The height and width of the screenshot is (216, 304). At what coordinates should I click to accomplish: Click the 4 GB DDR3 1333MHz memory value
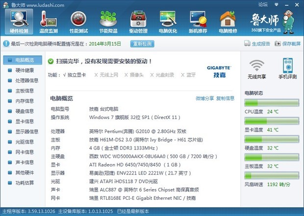(x=124, y=148)
